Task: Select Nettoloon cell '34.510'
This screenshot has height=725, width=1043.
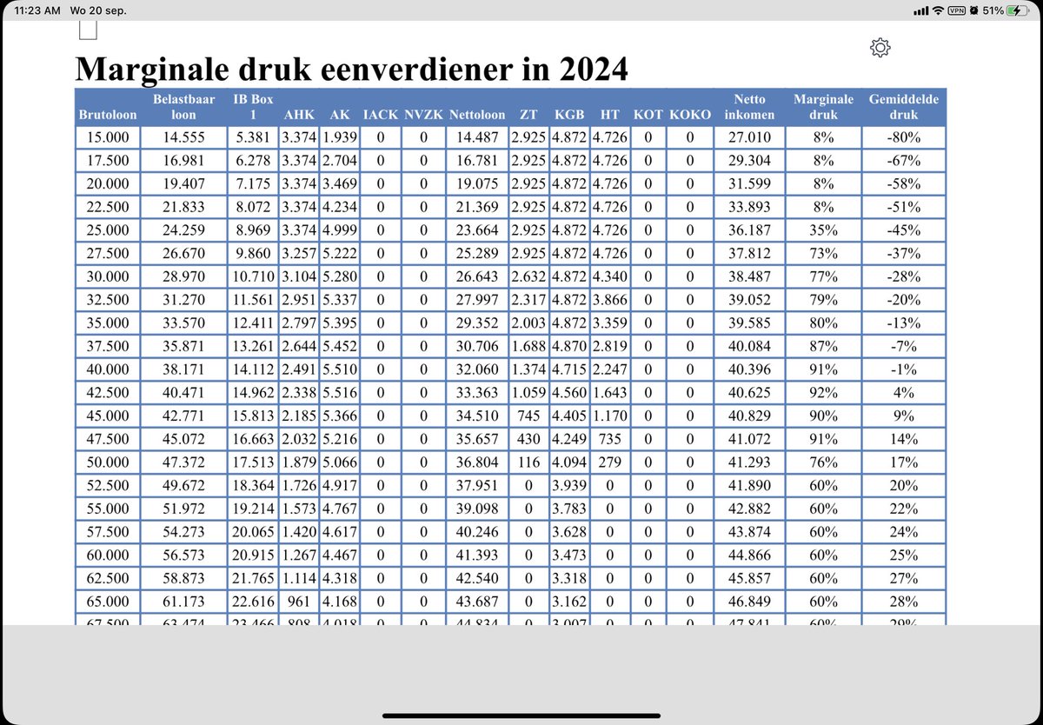Action: click(477, 416)
